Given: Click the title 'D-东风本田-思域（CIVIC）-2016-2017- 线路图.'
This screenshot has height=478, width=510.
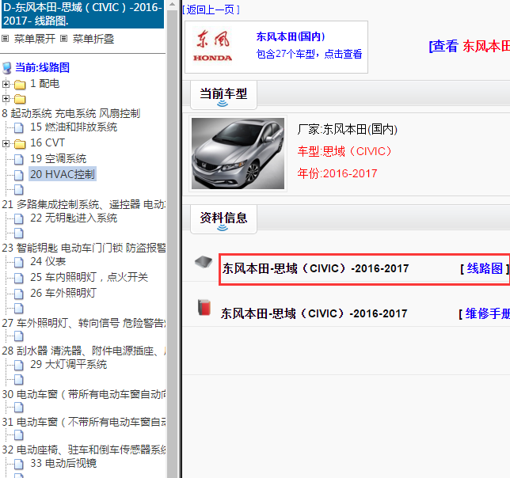Looking at the screenshot, I should tap(82, 14).
